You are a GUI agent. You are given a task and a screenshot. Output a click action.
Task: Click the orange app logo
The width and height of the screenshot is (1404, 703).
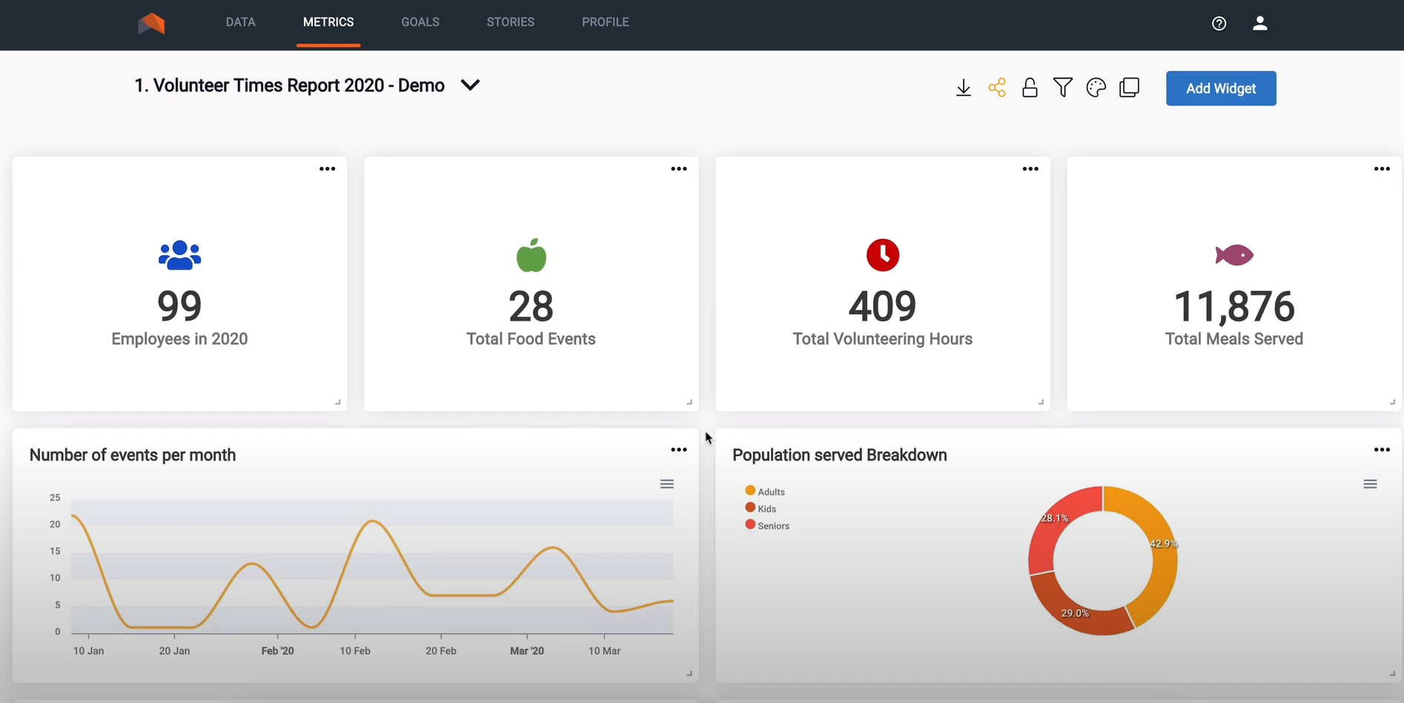pos(151,23)
